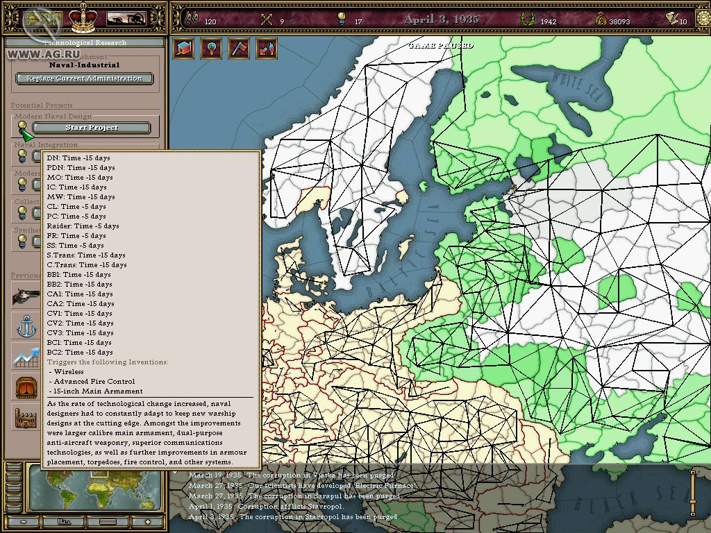Click the April 3, 1935 date display
711x533 pixels.
coord(441,19)
